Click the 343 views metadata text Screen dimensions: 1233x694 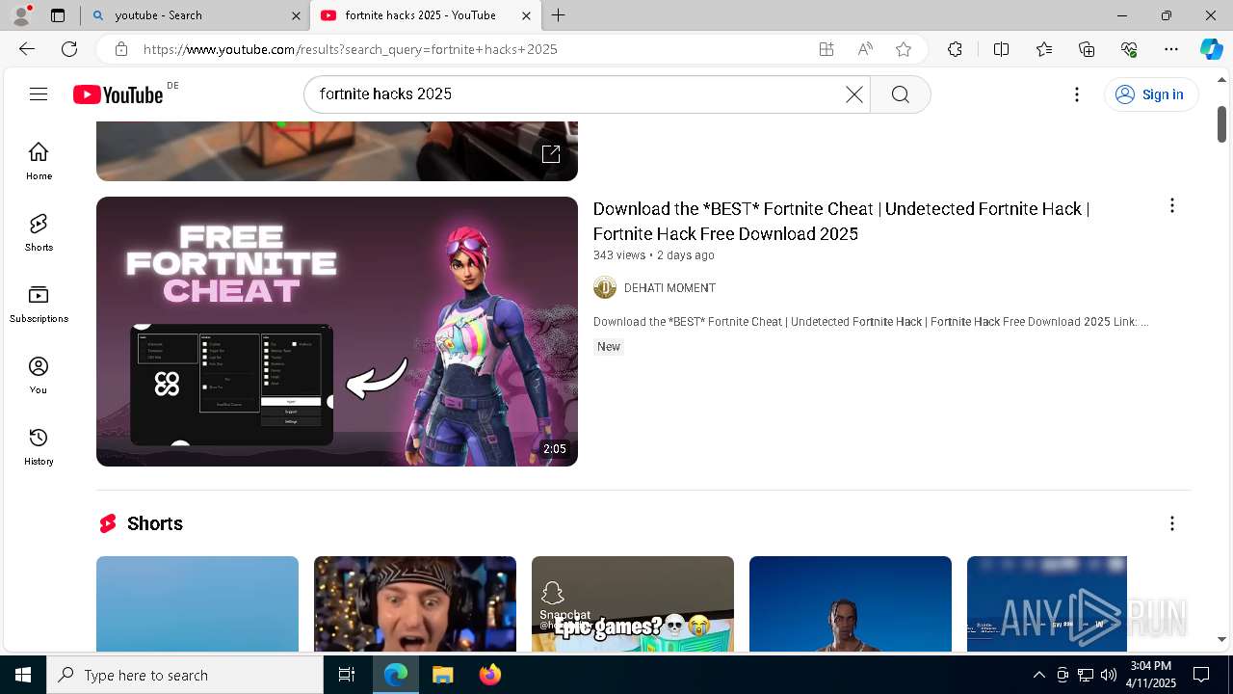618,255
